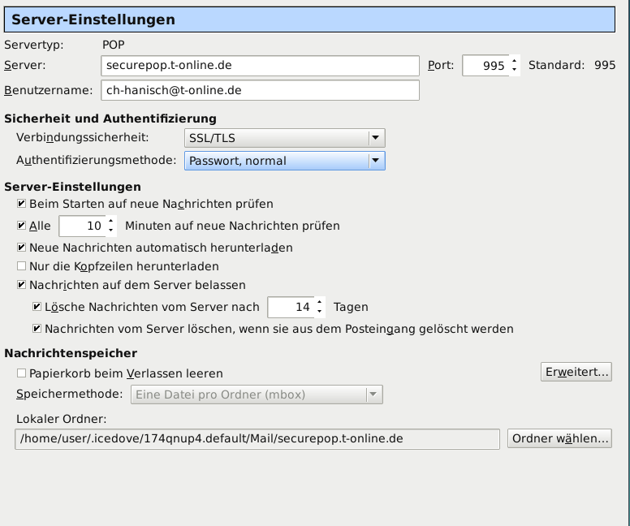Click the minutes interval number field

82,226
